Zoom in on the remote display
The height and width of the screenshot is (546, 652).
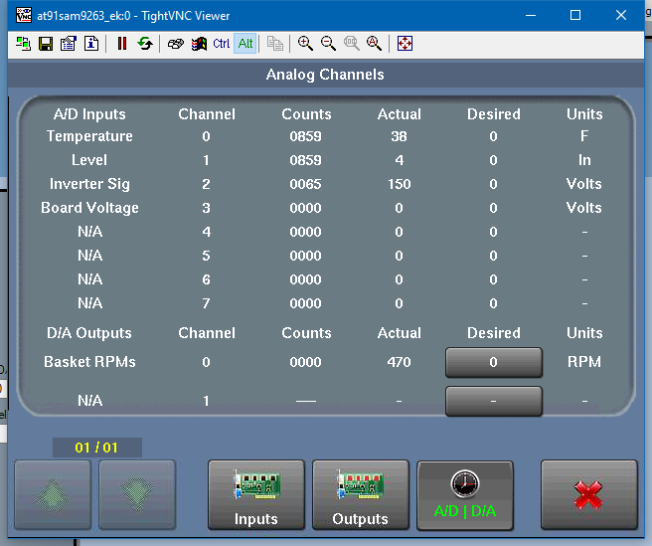[305, 44]
